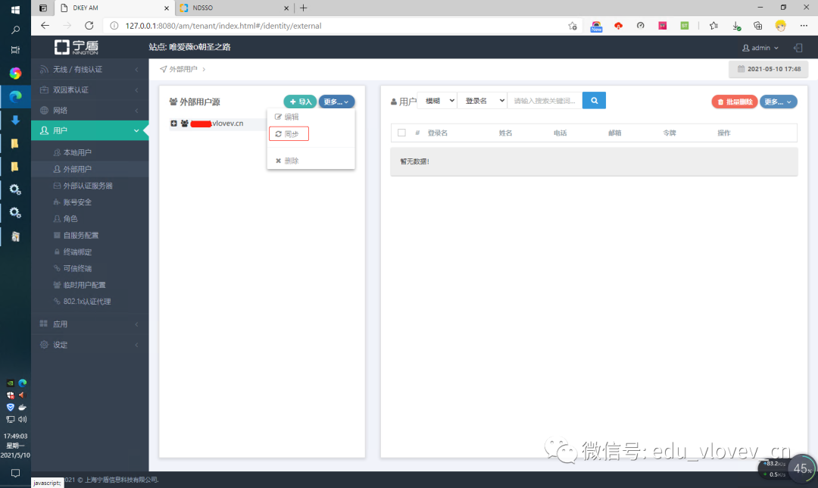Screen dimensions: 818x488
Task: Click the green 导入 import button
Action: (301, 102)
